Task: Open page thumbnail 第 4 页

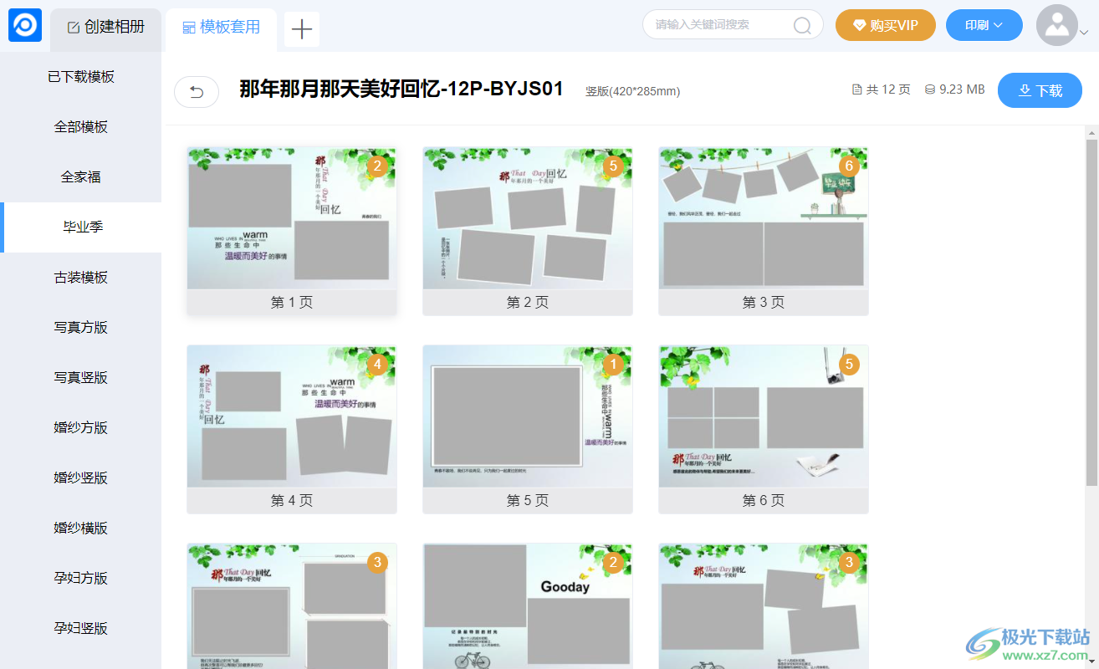Action: [292, 430]
